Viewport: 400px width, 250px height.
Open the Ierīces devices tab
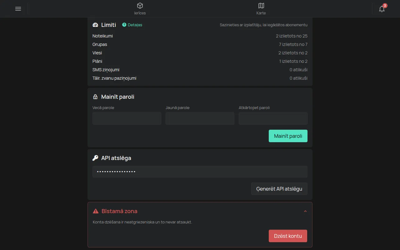click(140, 9)
